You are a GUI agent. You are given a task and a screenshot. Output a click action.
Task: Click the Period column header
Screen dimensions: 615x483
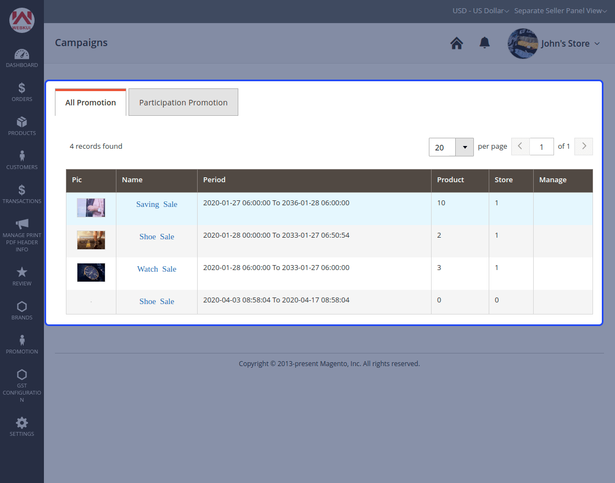314,181
